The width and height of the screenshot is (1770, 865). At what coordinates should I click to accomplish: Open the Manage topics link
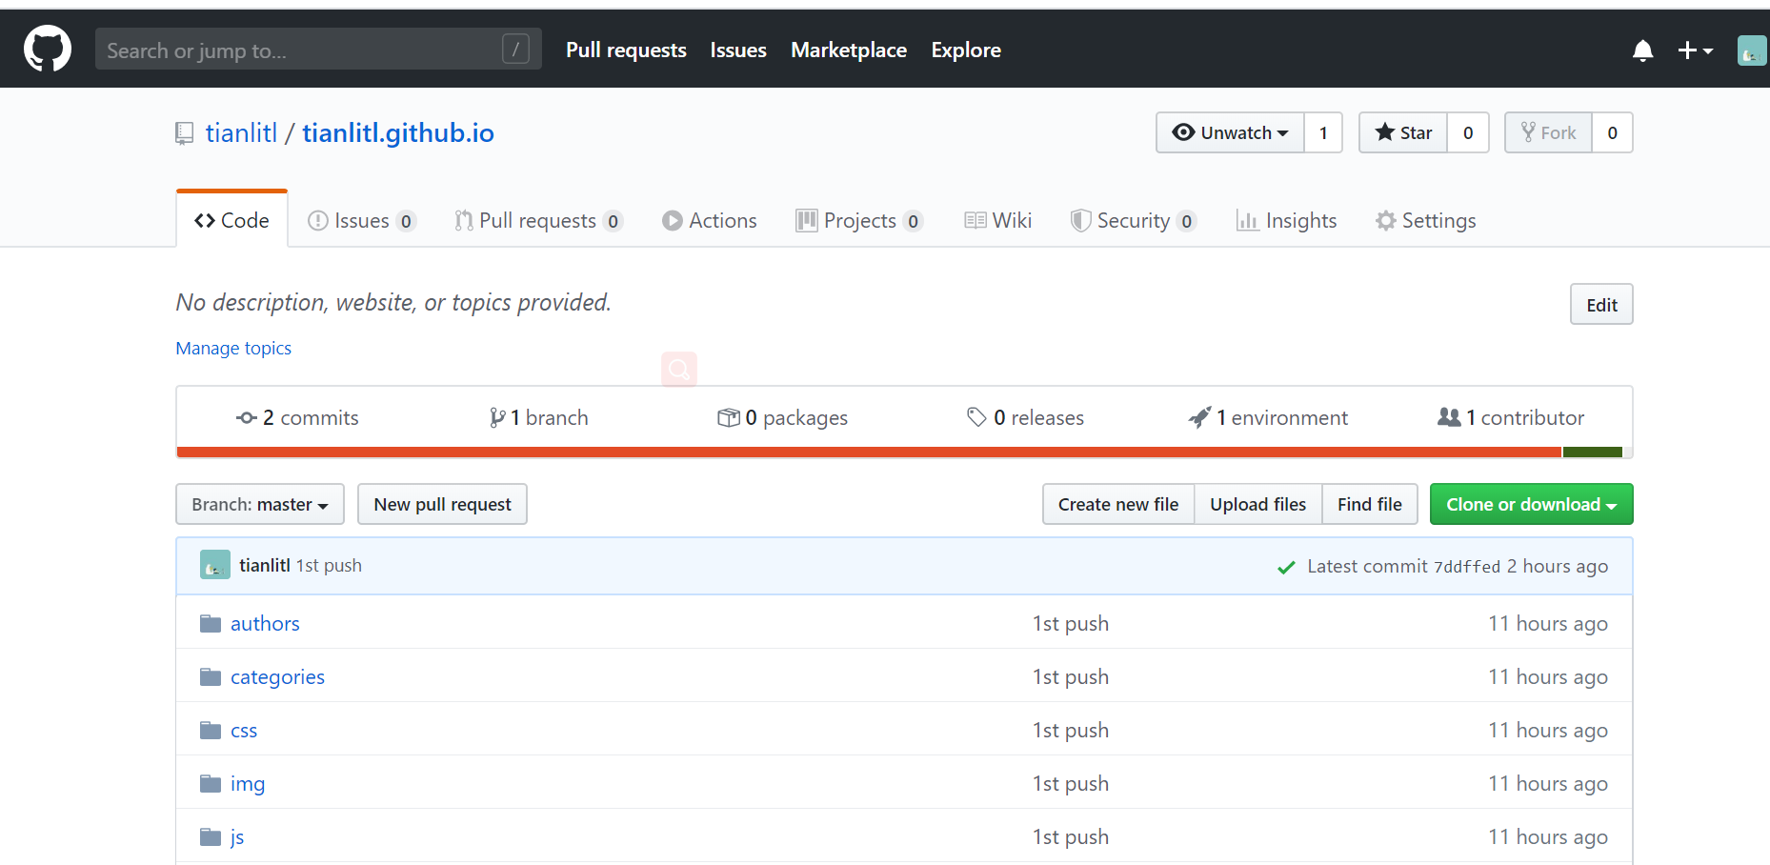click(233, 349)
